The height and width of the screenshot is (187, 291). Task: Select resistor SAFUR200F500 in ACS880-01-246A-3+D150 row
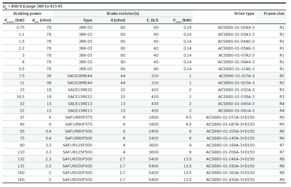click(x=77, y=159)
